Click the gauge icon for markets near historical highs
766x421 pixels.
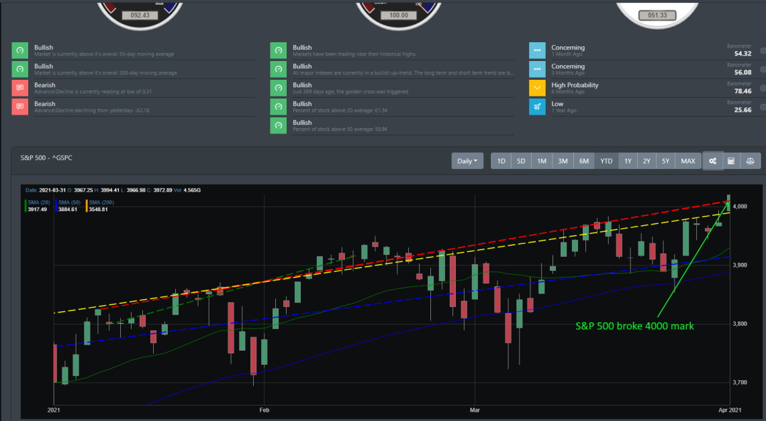click(x=279, y=50)
